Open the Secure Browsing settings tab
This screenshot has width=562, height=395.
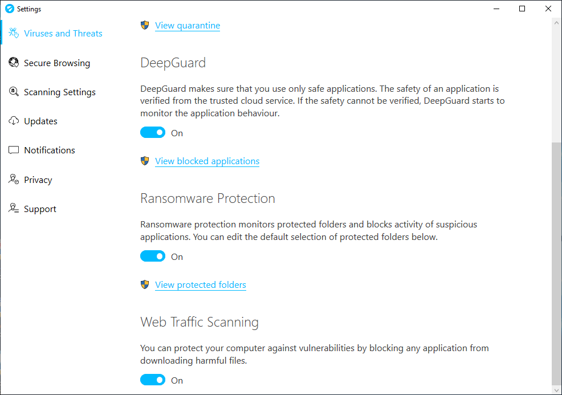coord(56,63)
